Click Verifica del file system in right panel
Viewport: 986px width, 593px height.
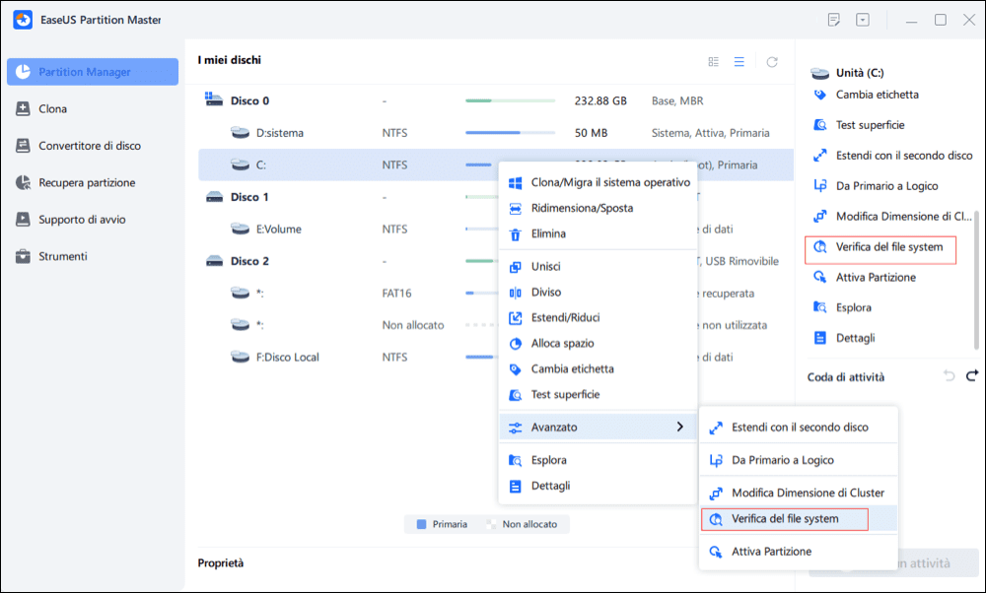tap(880, 247)
